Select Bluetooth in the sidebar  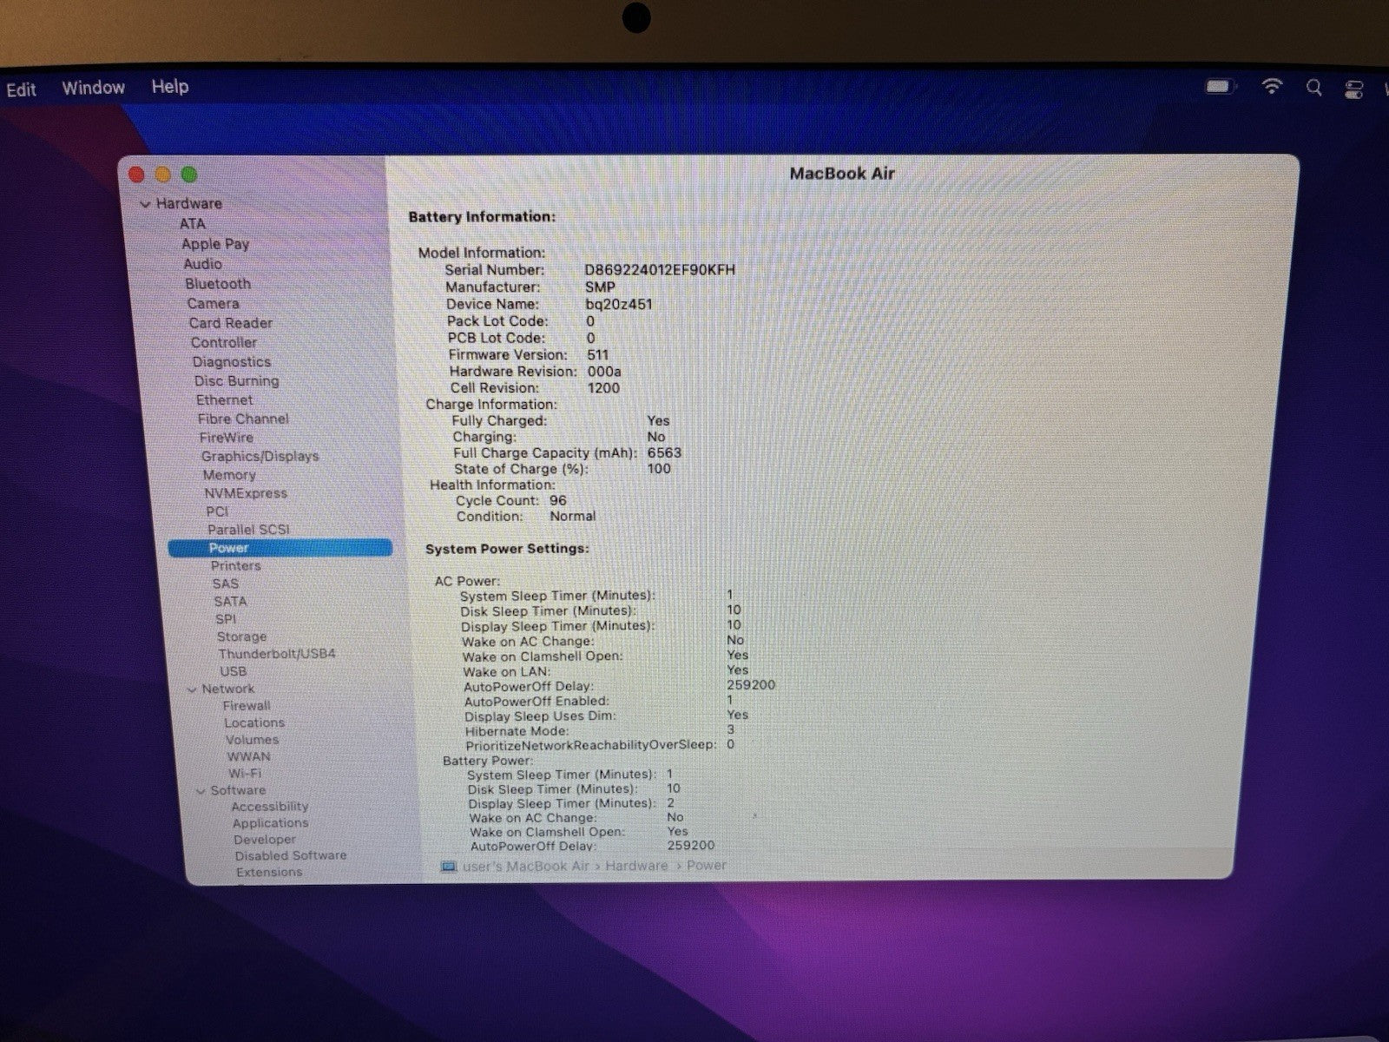(217, 284)
